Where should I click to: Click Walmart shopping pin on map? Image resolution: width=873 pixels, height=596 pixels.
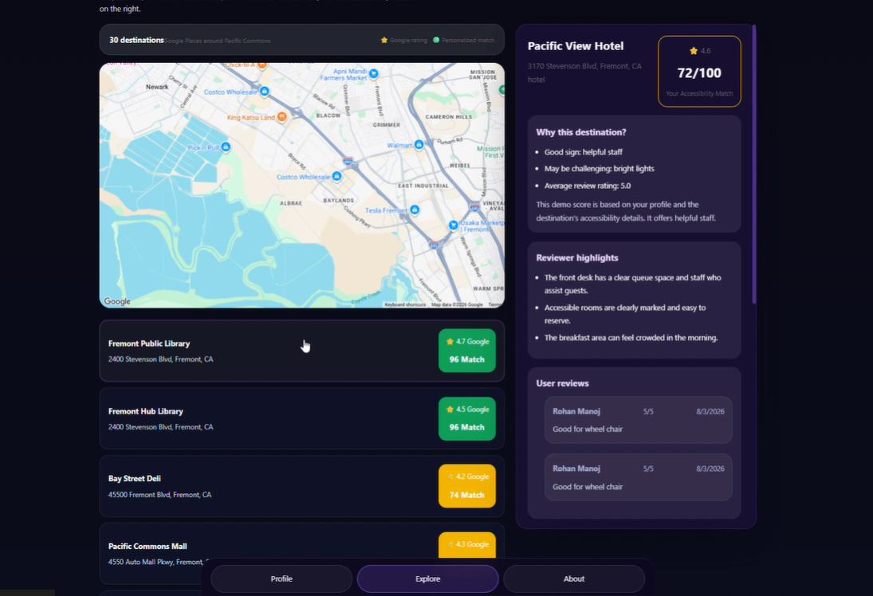[x=419, y=145]
